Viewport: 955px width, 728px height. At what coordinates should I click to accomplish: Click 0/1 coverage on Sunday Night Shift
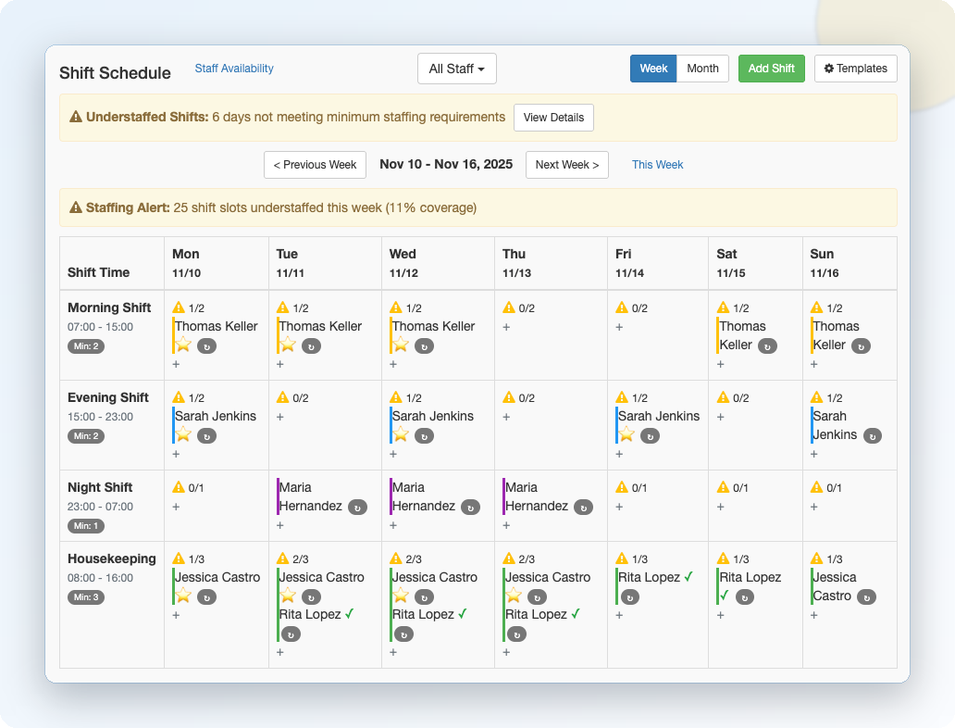click(834, 488)
